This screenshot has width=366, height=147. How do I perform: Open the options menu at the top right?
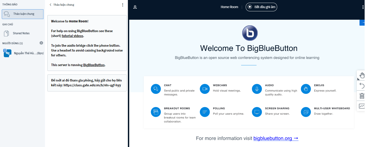pos(363,7)
